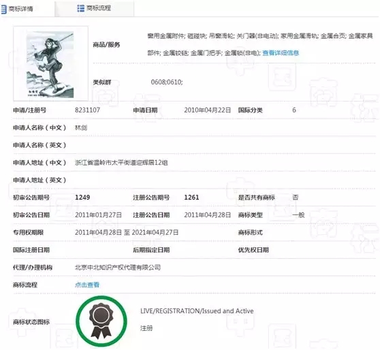The width and height of the screenshot is (380, 350).
Task: Select applicant name 林剑
Action: [81, 128]
